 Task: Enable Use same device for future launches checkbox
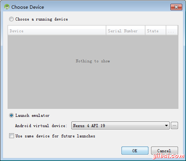pos(11,136)
